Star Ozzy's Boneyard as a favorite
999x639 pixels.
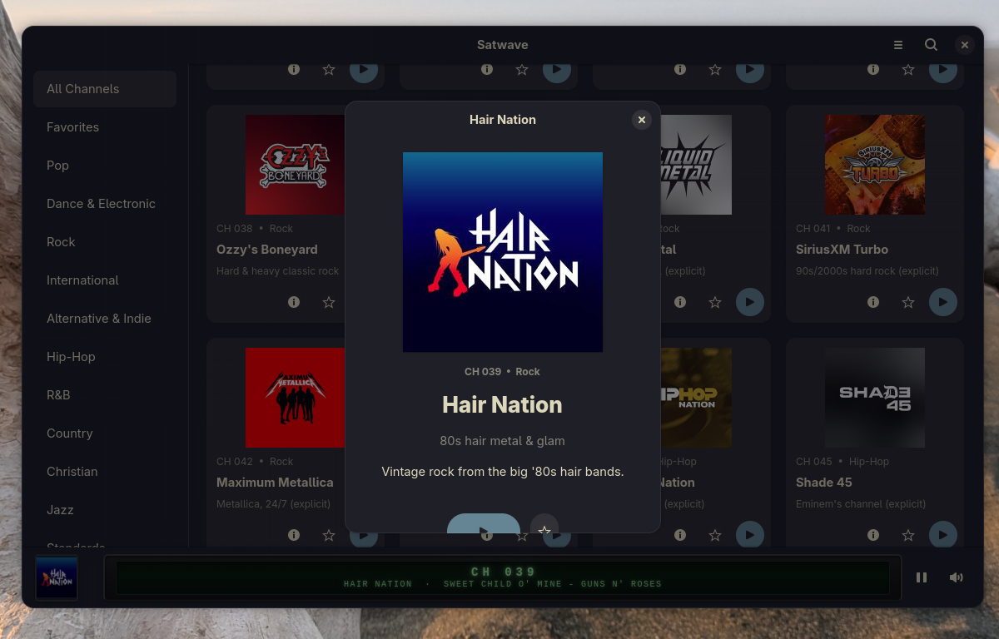click(x=329, y=302)
